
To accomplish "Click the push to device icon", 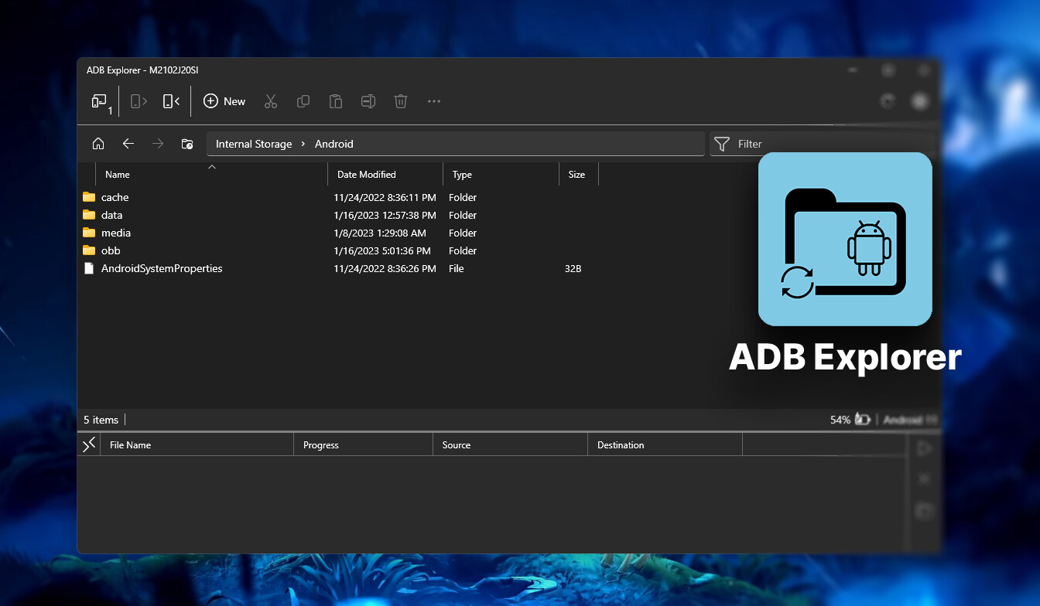I will click(171, 101).
